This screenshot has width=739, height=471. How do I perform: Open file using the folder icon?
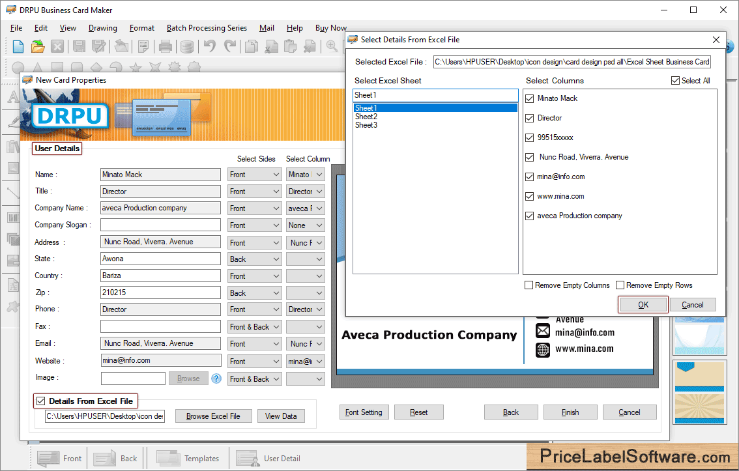click(x=38, y=46)
